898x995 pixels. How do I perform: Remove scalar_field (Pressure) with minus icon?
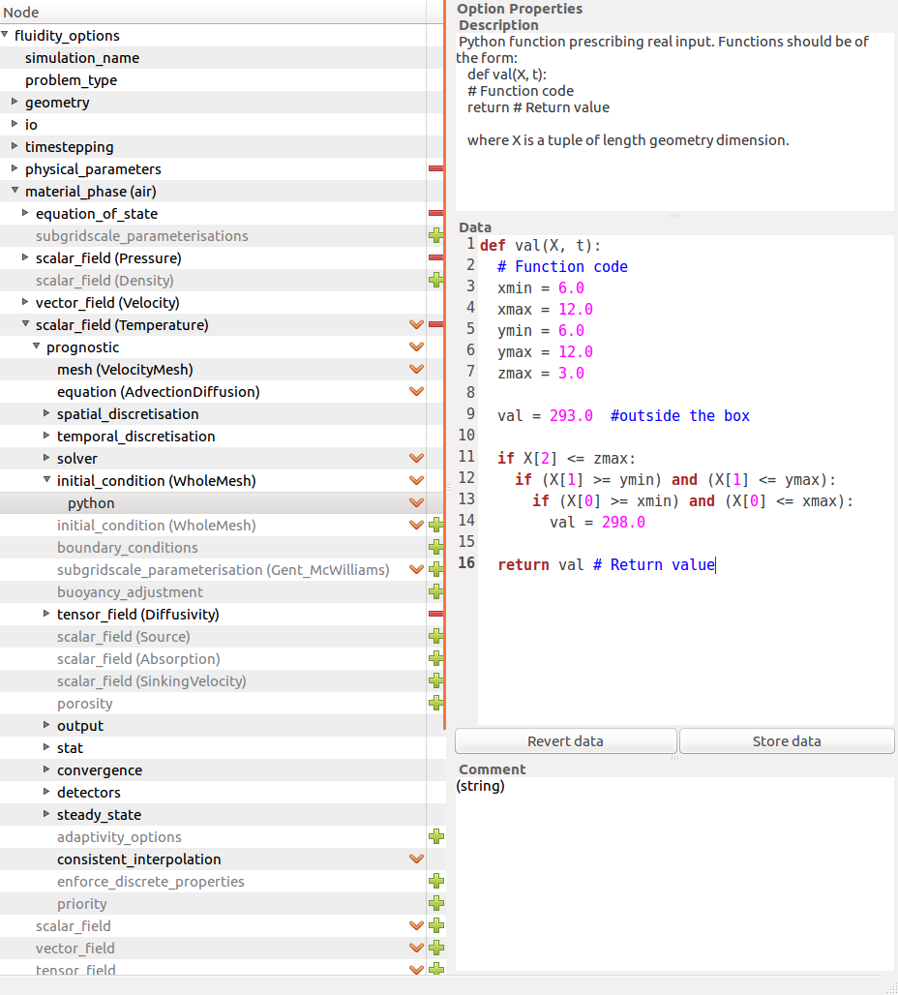coord(436,257)
